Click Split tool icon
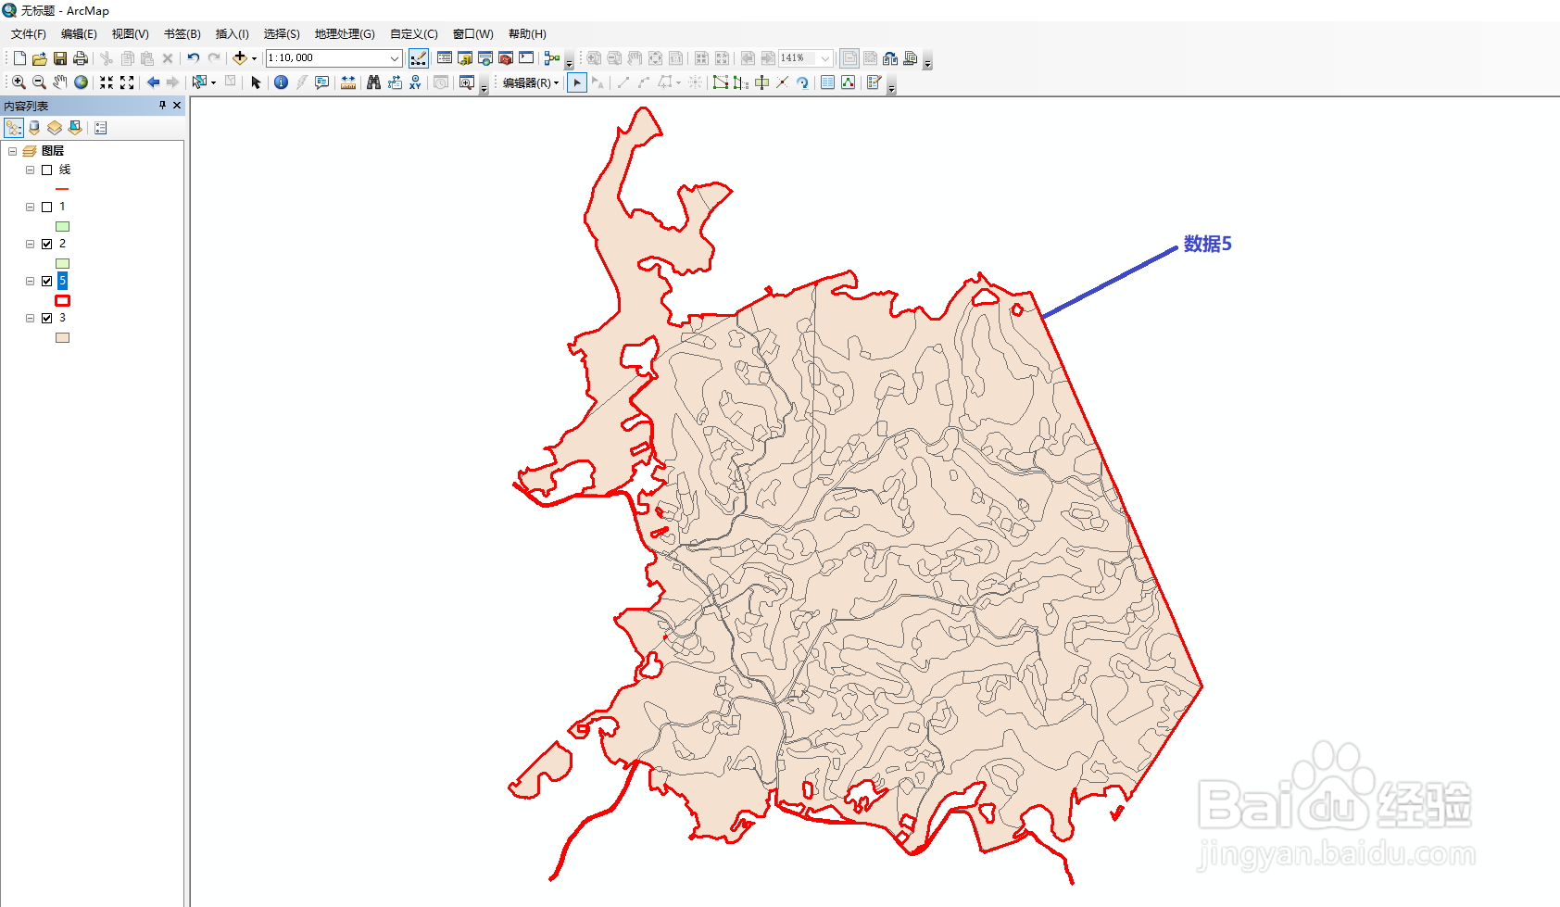The width and height of the screenshot is (1560, 907). pyautogui.click(x=782, y=82)
